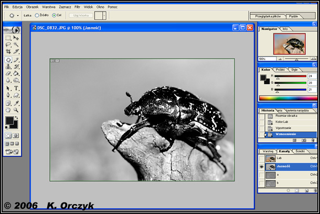This screenshot has height=214, width=320.
Task: Open the Patch tool preset dropdown
Action: click(x=18, y=15)
